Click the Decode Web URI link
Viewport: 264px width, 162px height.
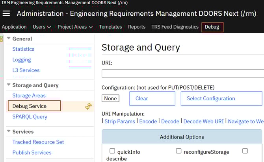click(x=204, y=121)
